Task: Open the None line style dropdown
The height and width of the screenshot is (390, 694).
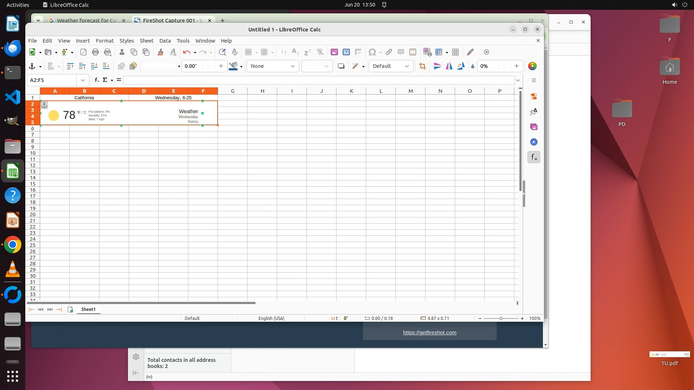Action: [x=273, y=66]
